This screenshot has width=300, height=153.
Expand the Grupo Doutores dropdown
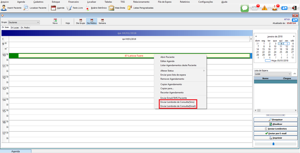point(38,22)
